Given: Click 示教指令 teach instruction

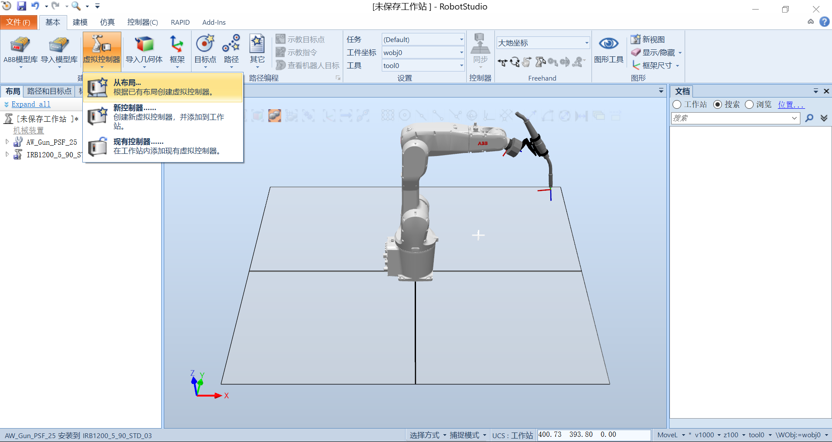Looking at the screenshot, I should coord(297,52).
